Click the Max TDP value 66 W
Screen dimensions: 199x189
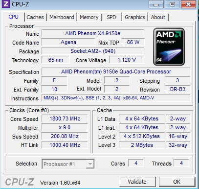[133, 43]
